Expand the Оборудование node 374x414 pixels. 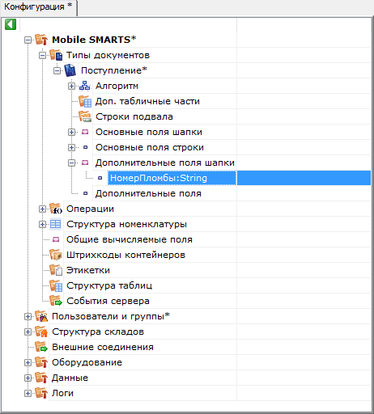click(x=28, y=362)
